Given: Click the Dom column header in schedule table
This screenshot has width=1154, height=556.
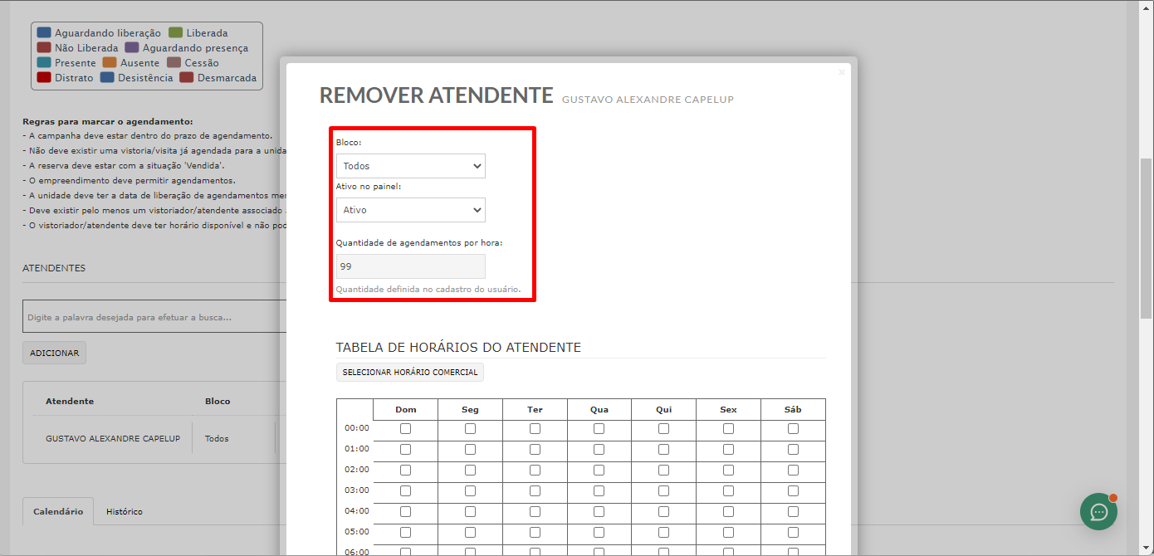Looking at the screenshot, I should (x=405, y=409).
